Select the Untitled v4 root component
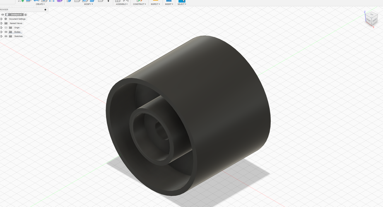 click(x=16, y=14)
